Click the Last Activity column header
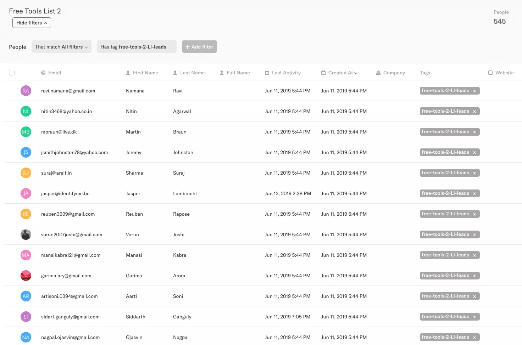This screenshot has height=345, width=522. pos(286,73)
